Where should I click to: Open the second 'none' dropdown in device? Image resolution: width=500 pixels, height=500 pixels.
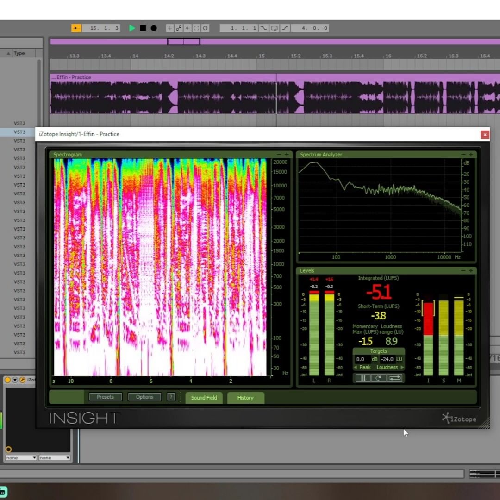pos(54,458)
